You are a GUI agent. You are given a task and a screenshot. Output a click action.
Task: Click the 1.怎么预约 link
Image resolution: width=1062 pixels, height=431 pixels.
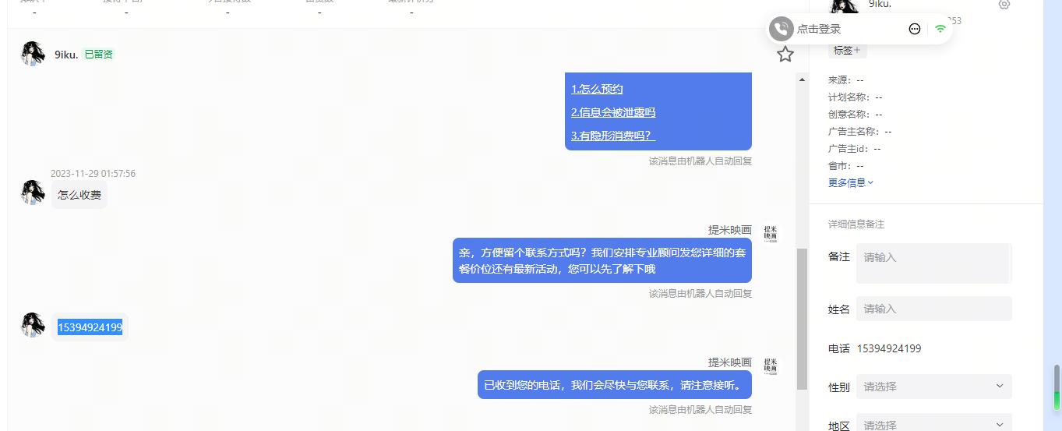pyautogui.click(x=597, y=89)
